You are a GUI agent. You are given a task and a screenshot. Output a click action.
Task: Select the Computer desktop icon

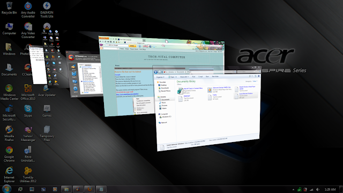tap(9, 28)
